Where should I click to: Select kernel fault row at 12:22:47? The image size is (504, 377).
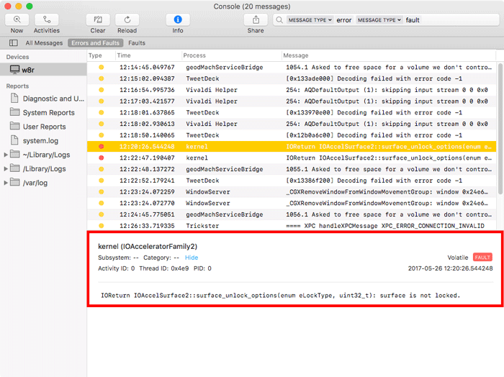[x=292, y=158]
